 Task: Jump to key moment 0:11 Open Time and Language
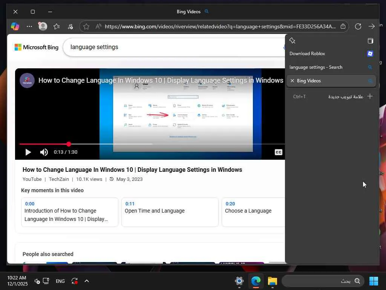click(x=170, y=212)
